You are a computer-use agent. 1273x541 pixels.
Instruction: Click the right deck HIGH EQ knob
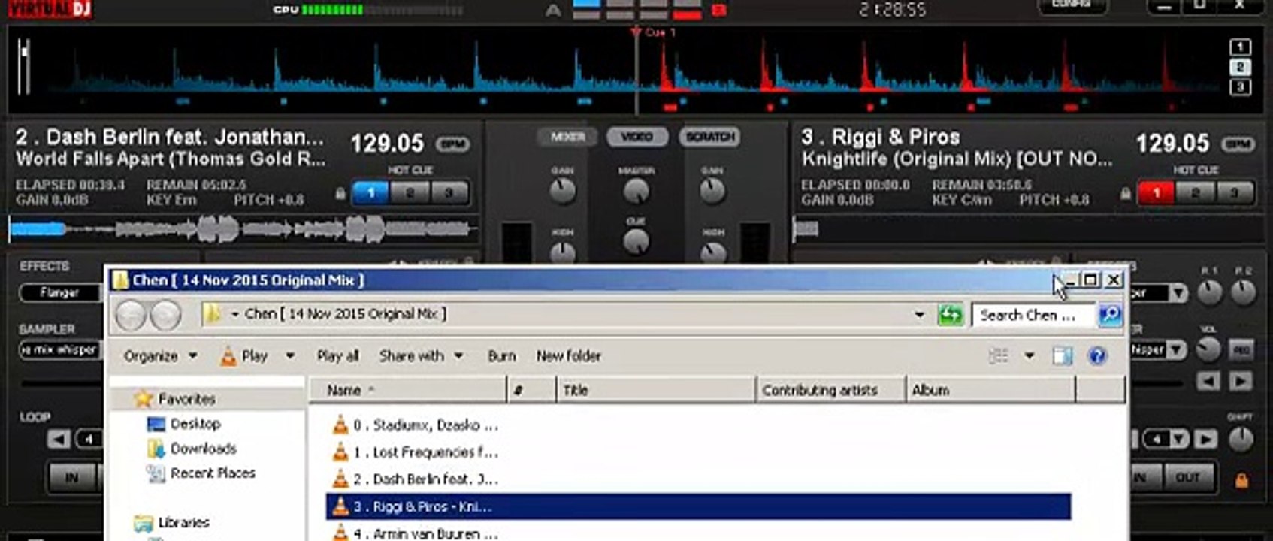click(712, 253)
